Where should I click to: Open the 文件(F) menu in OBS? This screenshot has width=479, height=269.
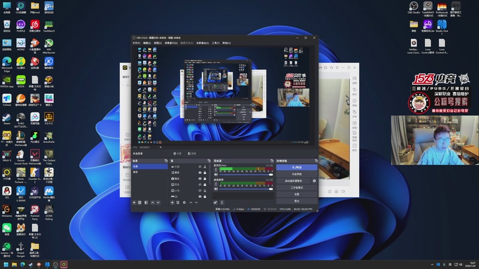137,43
